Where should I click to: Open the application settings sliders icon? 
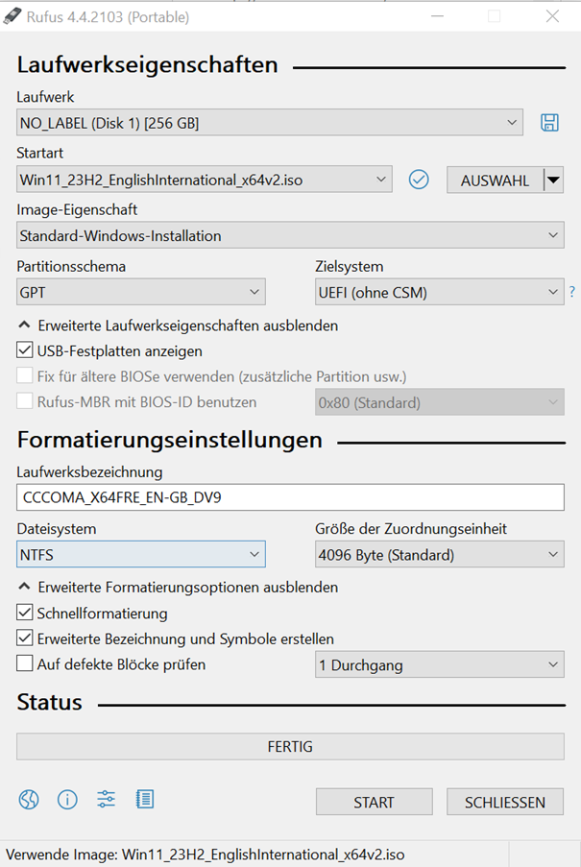[107, 799]
